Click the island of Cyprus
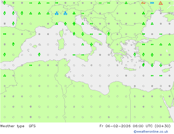This screenshot has width=174, height=134. [x=167, y=70]
